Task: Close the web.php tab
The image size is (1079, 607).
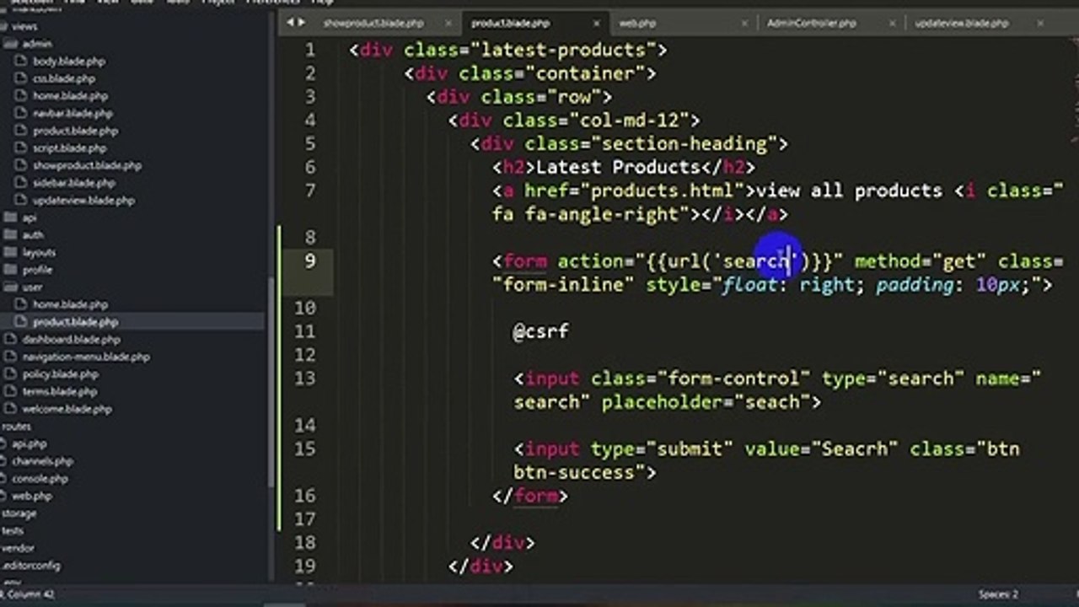Action: 744,24
